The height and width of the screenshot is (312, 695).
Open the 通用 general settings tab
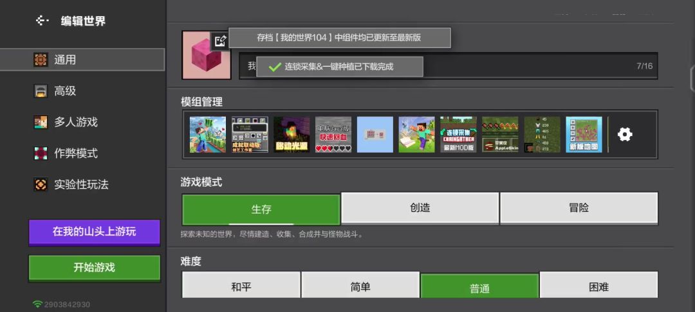tap(82, 60)
